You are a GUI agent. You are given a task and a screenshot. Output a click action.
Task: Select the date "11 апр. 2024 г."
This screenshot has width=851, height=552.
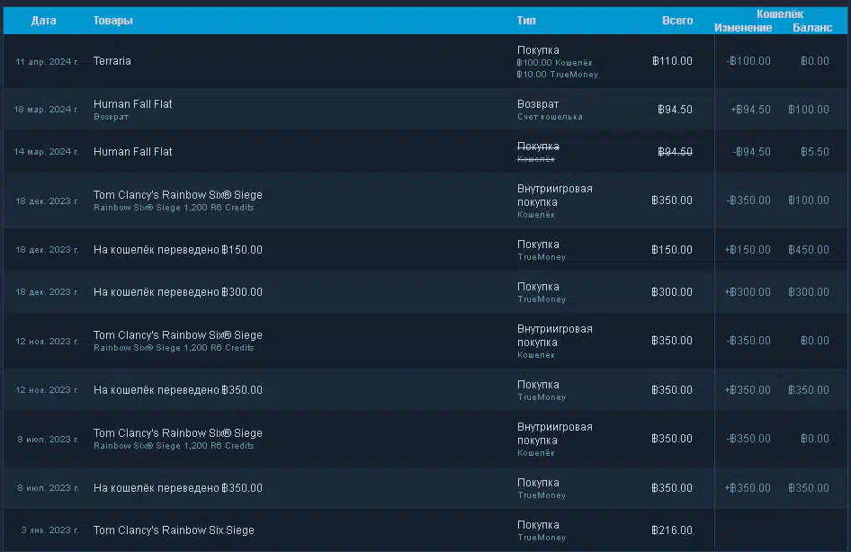point(47,62)
